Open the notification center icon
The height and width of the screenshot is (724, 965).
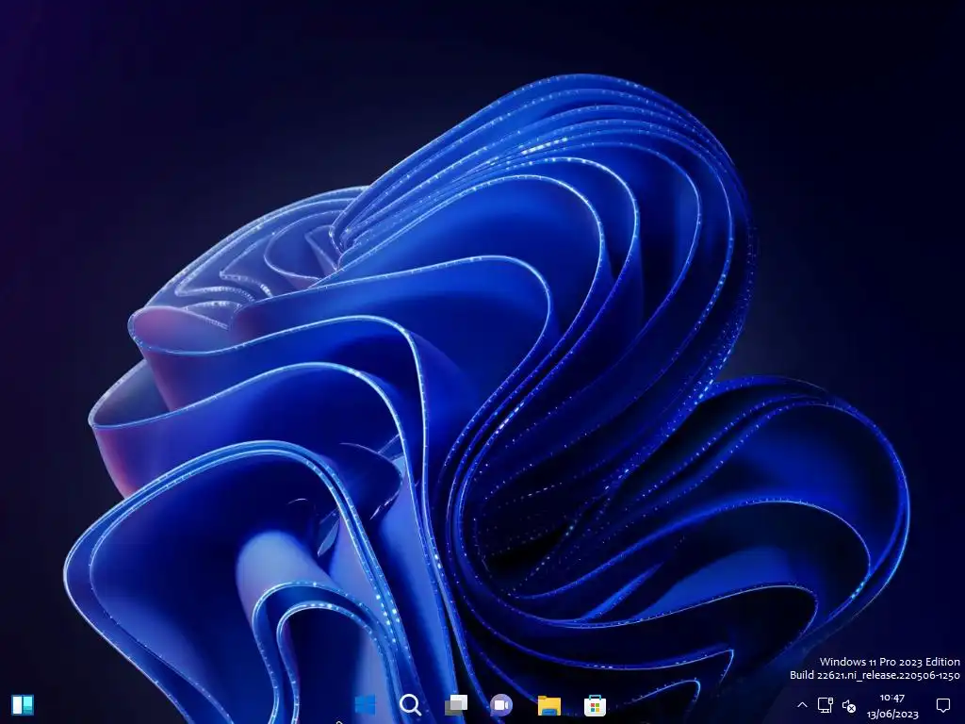pyautogui.click(x=942, y=705)
